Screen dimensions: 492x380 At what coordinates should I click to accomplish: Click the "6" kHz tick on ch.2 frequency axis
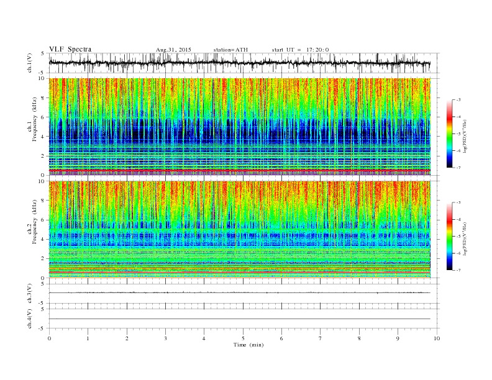click(43, 220)
